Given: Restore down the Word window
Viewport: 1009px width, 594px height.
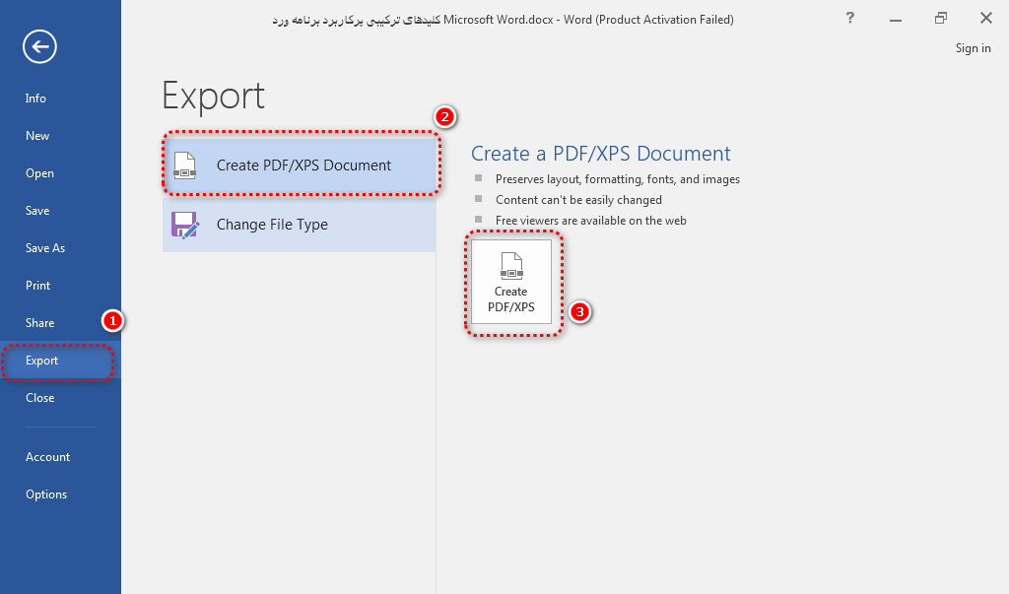Looking at the screenshot, I should [x=941, y=18].
